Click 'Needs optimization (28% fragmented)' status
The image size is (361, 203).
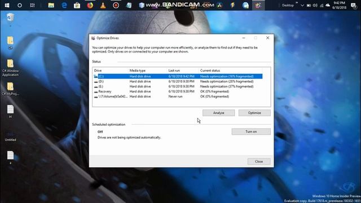[227, 81]
